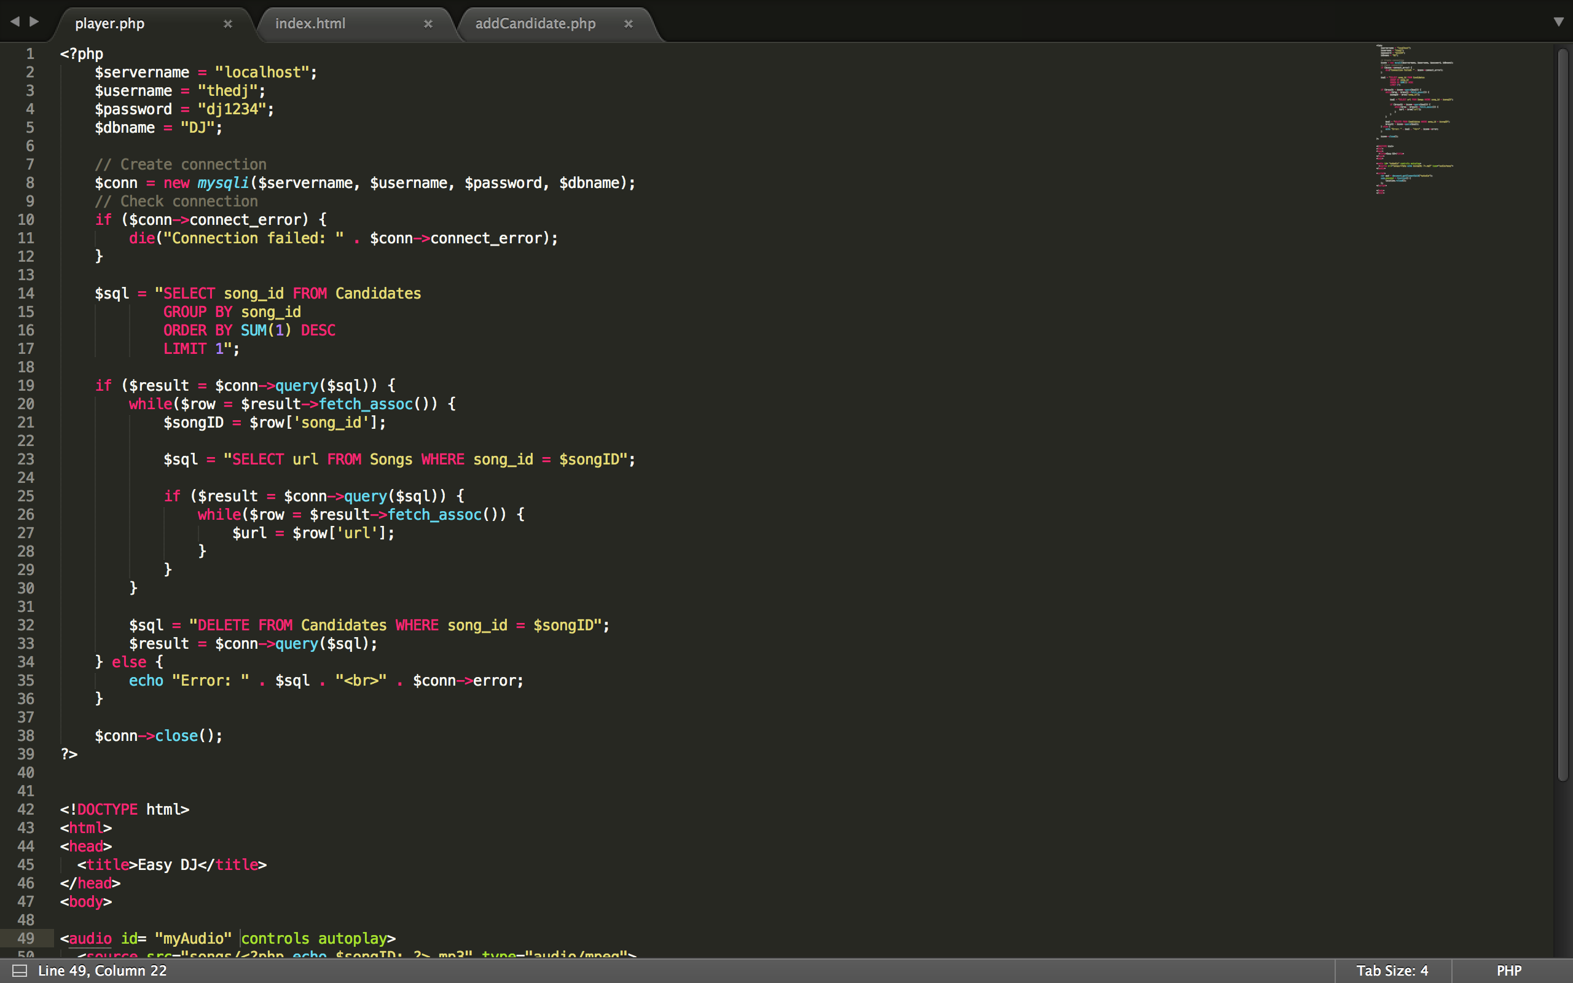Viewport: 1573px width, 983px height.
Task: Click "SELECT url FROM Songs" query
Action: coord(323,460)
